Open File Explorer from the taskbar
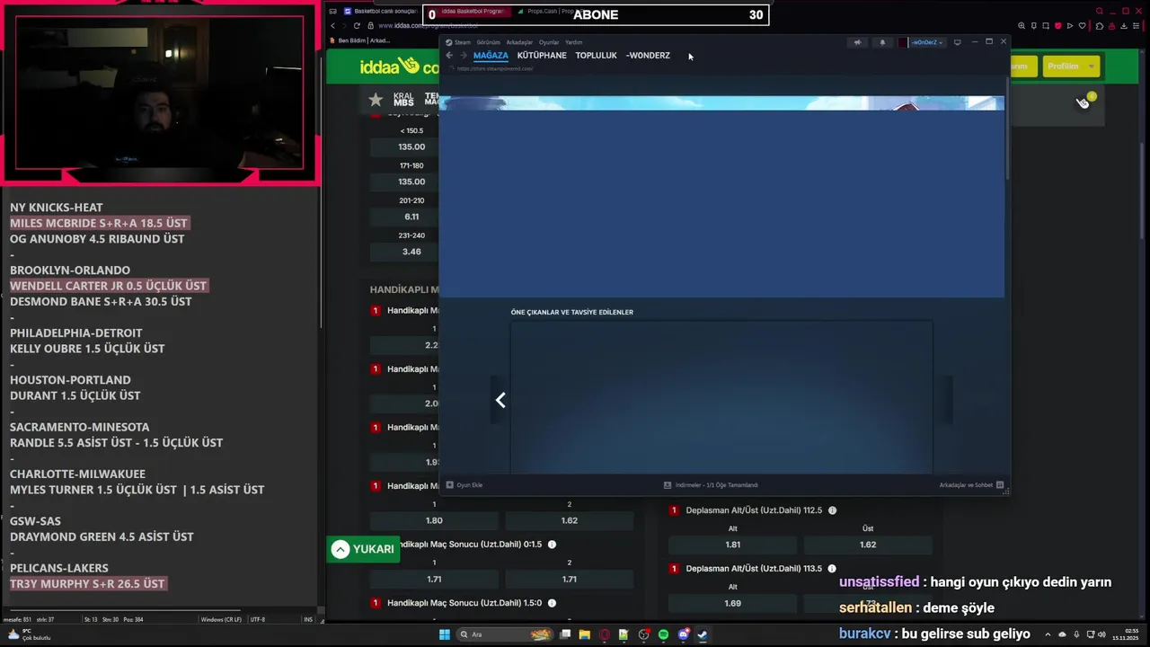This screenshot has height=647, width=1150. click(584, 634)
